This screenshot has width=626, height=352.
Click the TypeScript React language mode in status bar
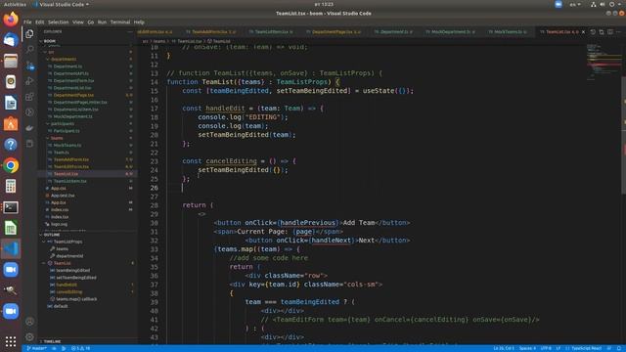(586, 348)
